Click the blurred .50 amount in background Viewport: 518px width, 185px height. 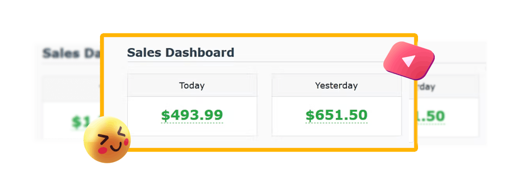431,116
